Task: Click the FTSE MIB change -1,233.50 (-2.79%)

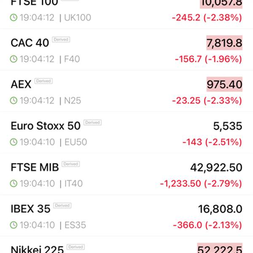Action: point(201,183)
